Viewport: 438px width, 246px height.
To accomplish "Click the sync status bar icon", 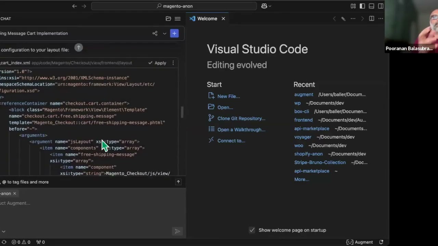I will point(4,242).
